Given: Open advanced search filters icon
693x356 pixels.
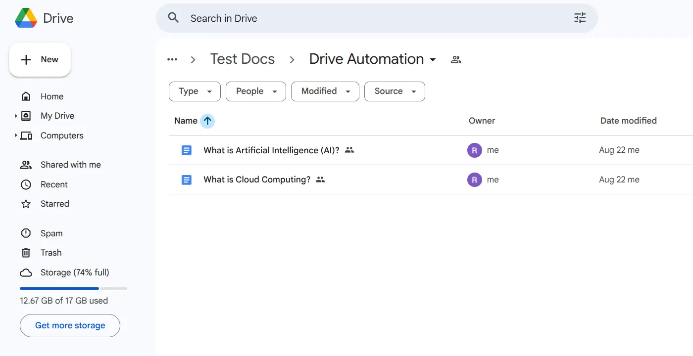Looking at the screenshot, I should click(x=579, y=18).
